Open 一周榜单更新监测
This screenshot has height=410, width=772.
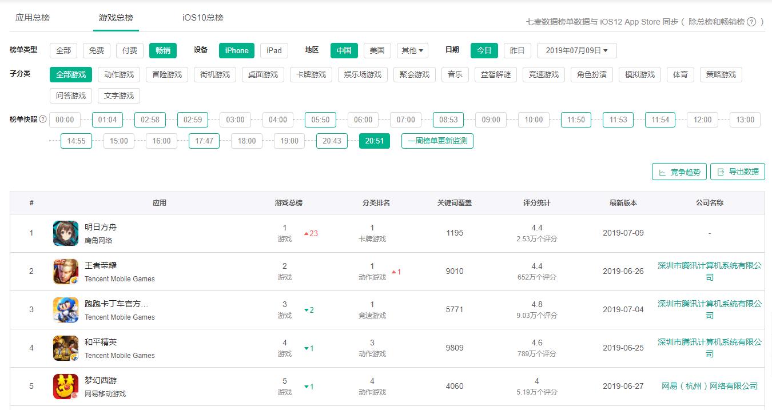437,141
